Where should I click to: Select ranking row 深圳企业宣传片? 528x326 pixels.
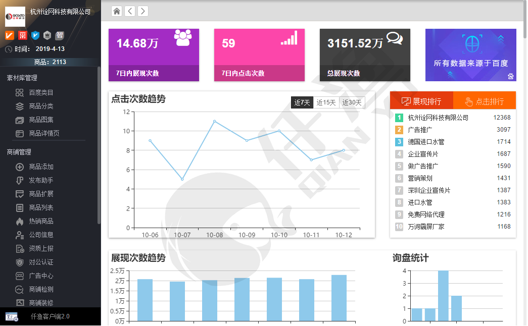[x=453, y=190]
